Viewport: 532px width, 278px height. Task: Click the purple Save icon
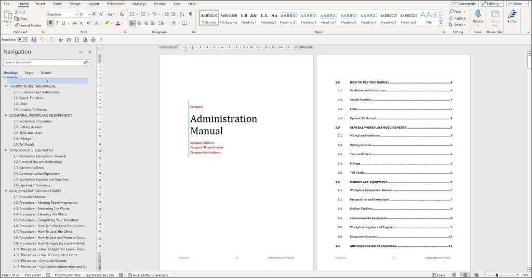pyautogui.click(x=34, y=39)
